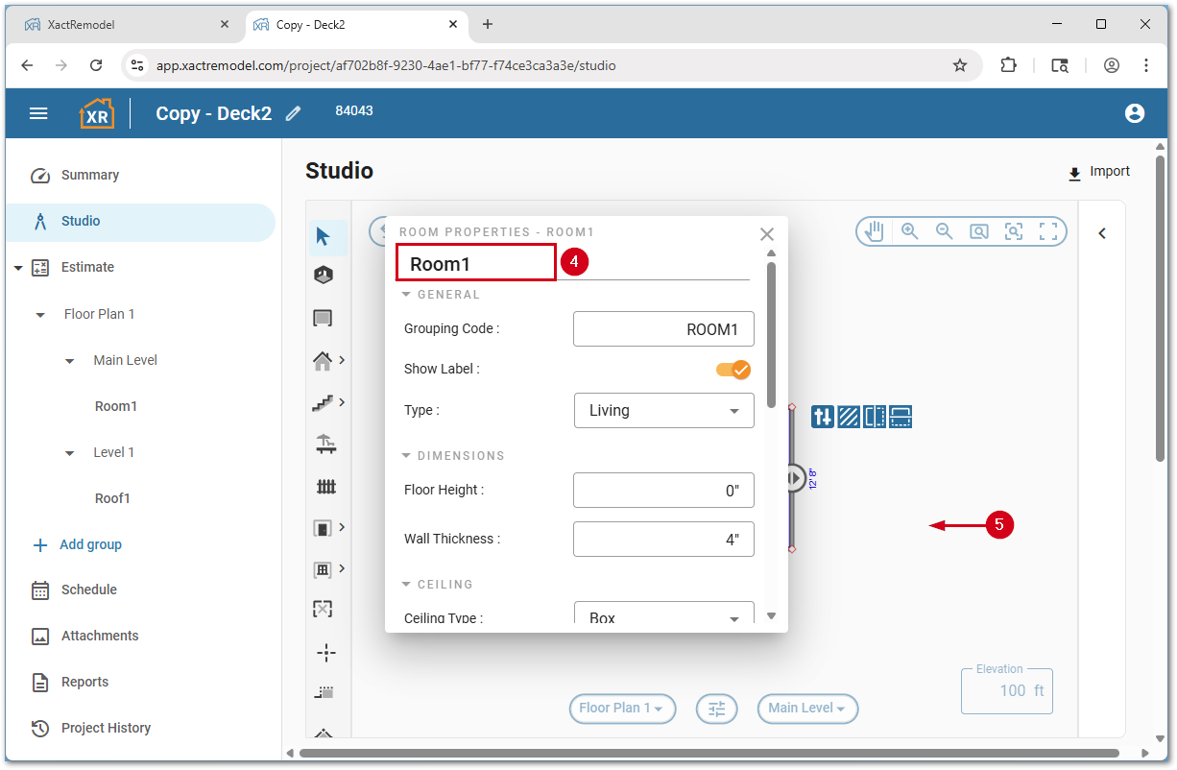Collapse the Dimensions section
Image resolution: width=1177 pixels, height=770 pixels.
click(406, 456)
